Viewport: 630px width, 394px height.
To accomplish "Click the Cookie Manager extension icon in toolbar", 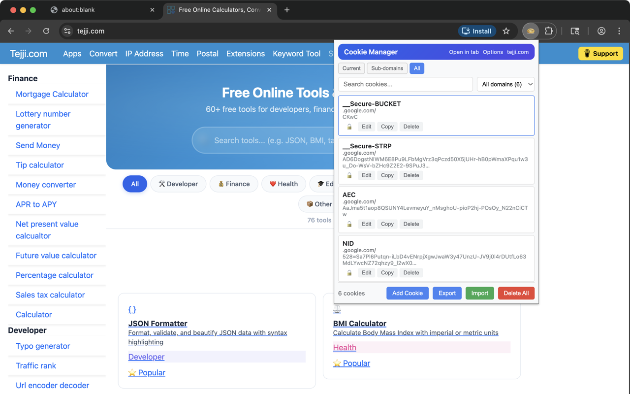I will 531,31.
